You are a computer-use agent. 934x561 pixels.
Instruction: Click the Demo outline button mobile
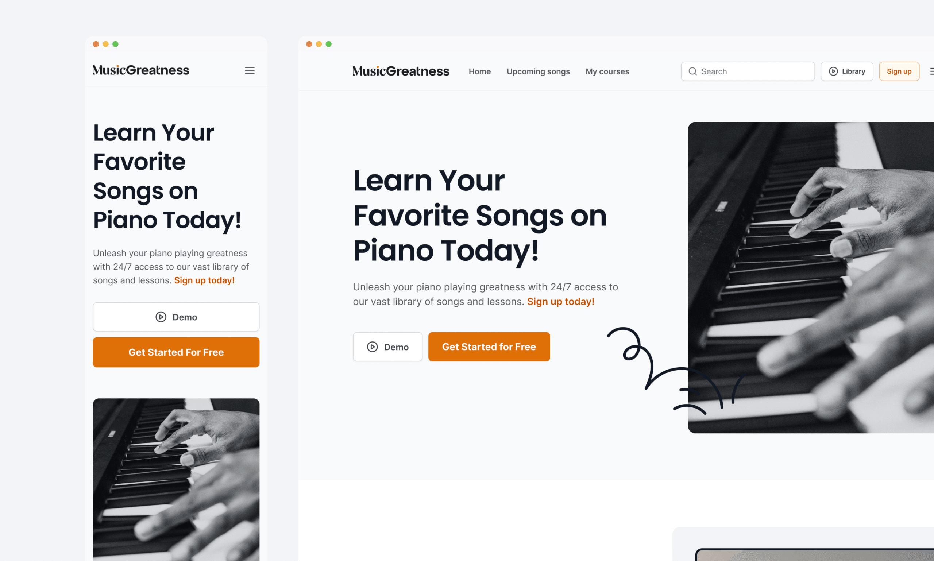pos(176,317)
